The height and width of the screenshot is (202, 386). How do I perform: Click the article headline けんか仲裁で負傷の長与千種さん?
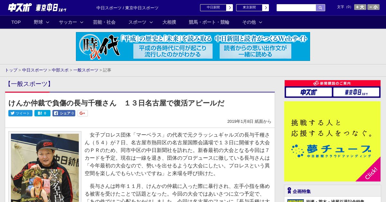pyautogui.click(x=116, y=103)
